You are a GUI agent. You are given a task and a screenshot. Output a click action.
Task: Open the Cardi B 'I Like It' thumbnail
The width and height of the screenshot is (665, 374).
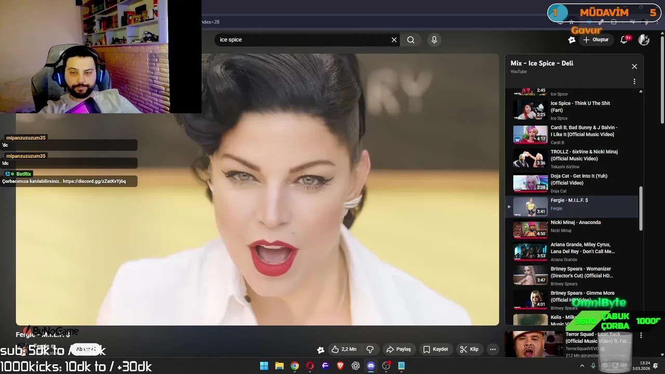point(530,134)
